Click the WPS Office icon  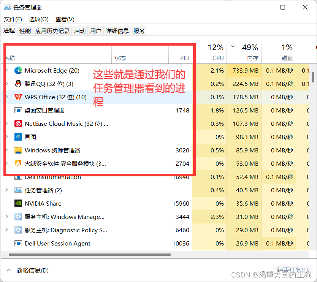click(18, 97)
